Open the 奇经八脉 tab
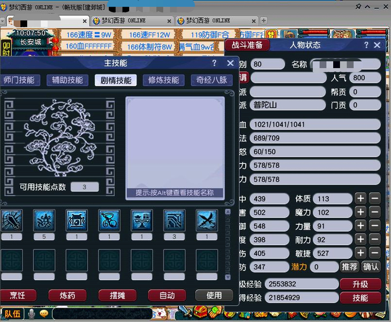Screen dimensions: 391x322 point(212,80)
